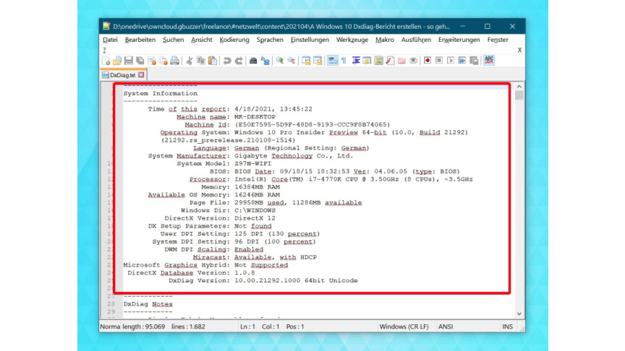Open the ? help menu
The width and height of the screenshot is (625, 351).
[104, 50]
